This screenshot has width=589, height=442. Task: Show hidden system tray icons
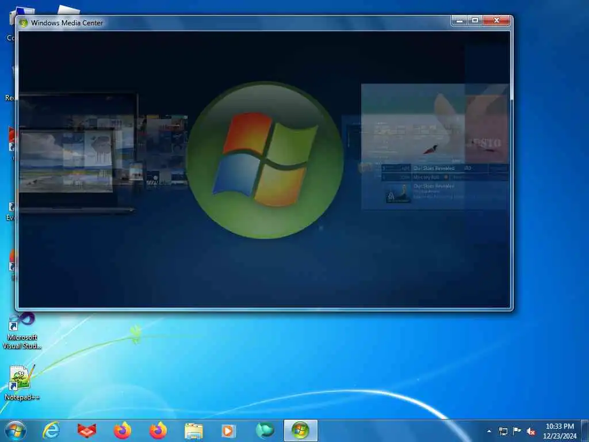pyautogui.click(x=489, y=432)
